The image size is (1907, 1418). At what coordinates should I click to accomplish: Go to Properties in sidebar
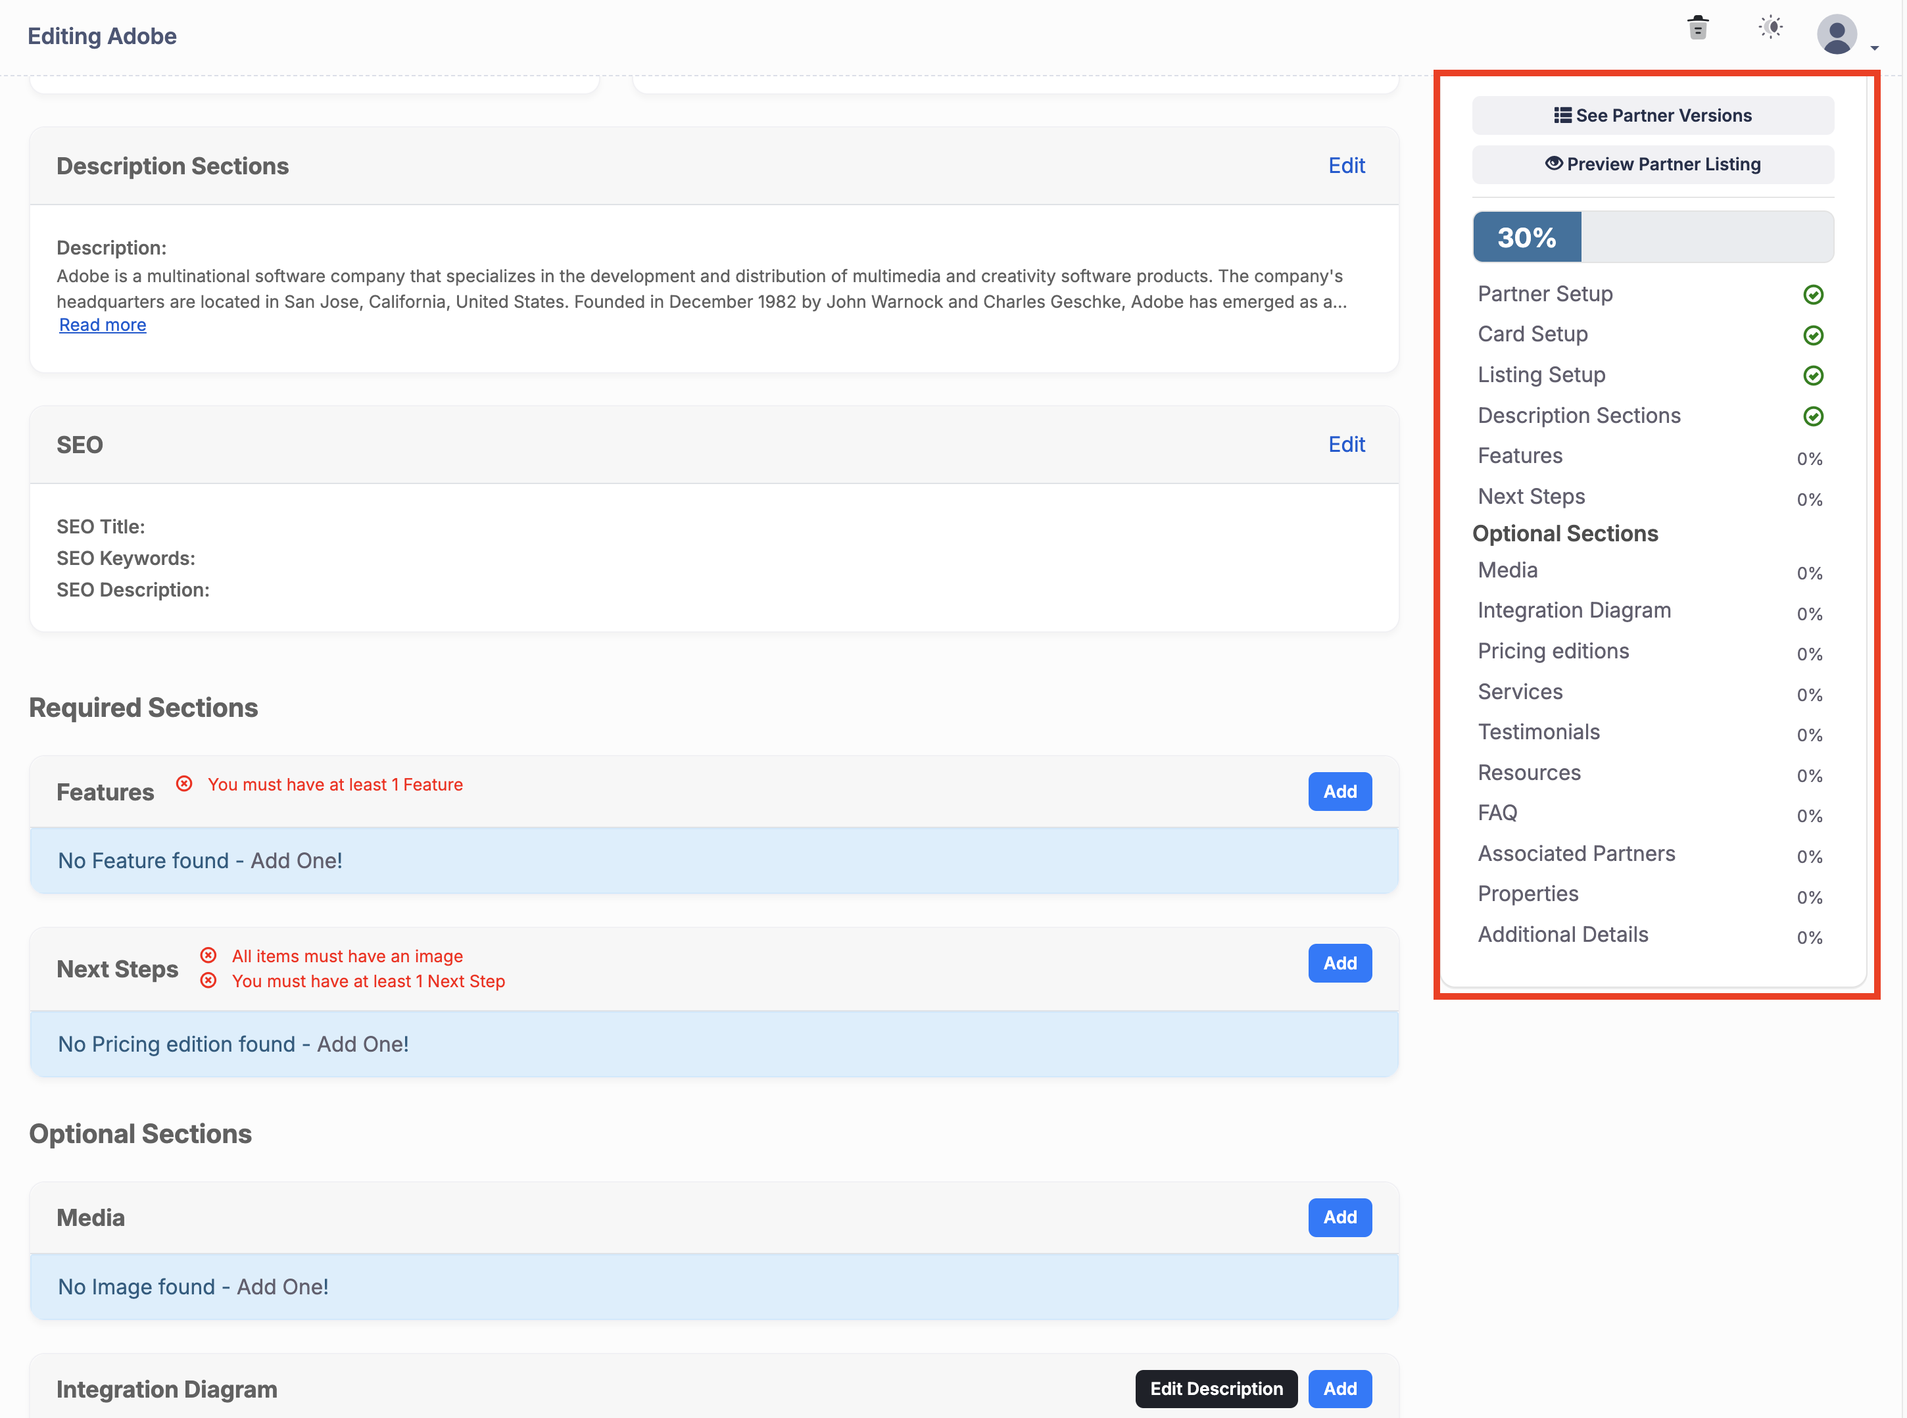(x=1527, y=894)
